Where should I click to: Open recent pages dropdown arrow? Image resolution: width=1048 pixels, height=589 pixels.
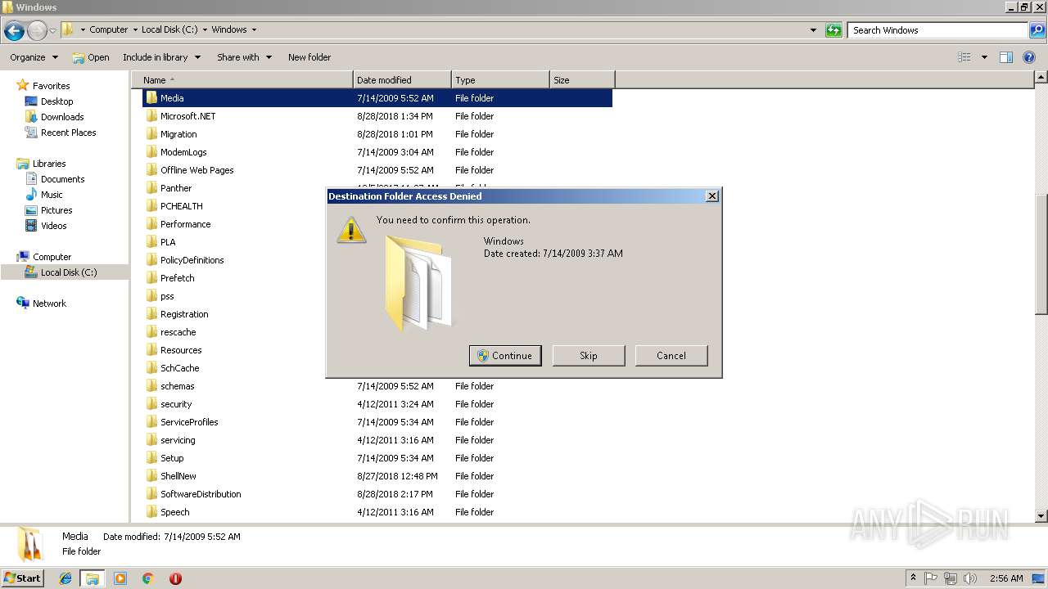tap(52, 30)
